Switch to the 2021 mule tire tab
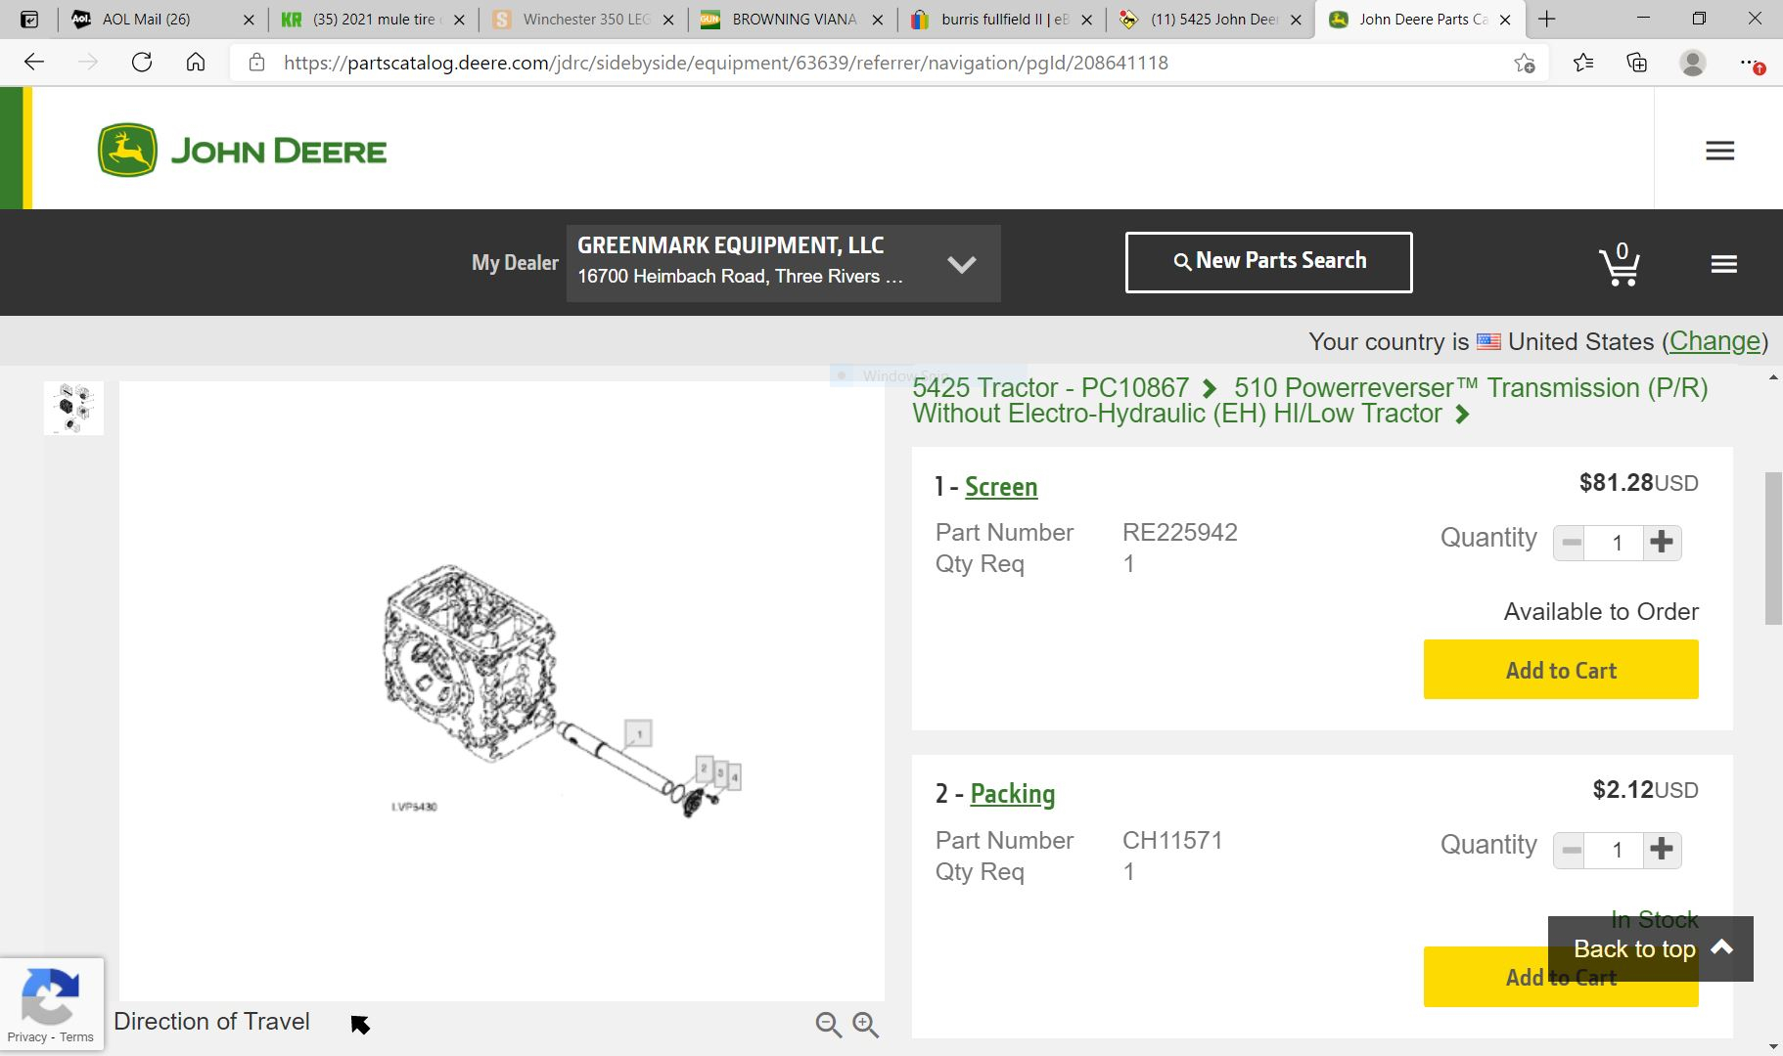Viewport: 1783px width, 1056px height. (x=374, y=19)
